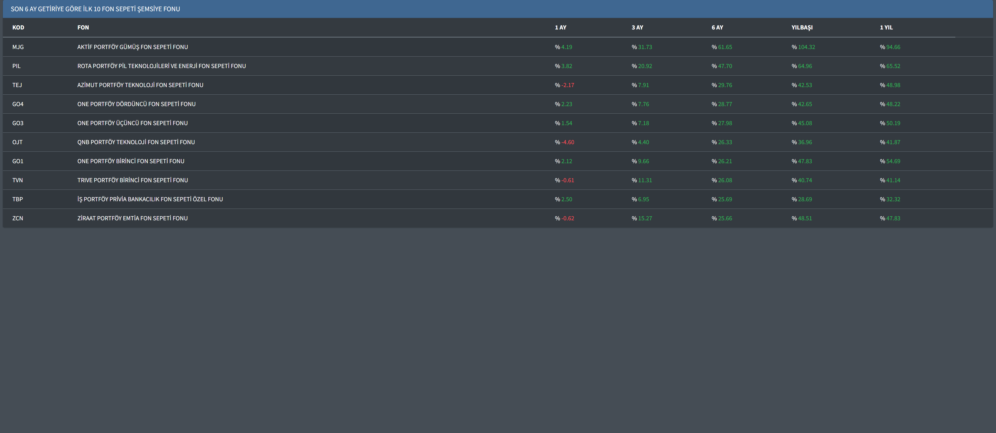Select the PIL fund code
Image resolution: width=996 pixels, height=433 pixels.
click(x=16, y=66)
